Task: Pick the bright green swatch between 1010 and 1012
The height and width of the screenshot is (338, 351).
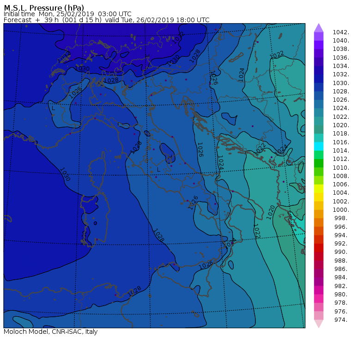Action: click(x=319, y=163)
